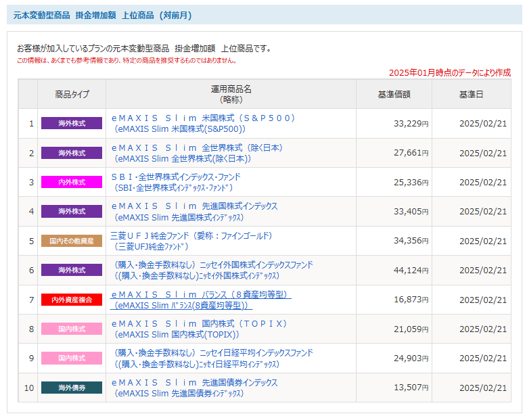Click the magenta 内外株式 badge

point(72,182)
